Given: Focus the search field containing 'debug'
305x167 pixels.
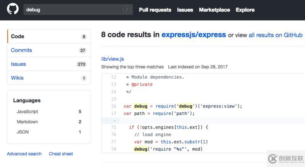Looking at the screenshot, I should pos(72,10).
